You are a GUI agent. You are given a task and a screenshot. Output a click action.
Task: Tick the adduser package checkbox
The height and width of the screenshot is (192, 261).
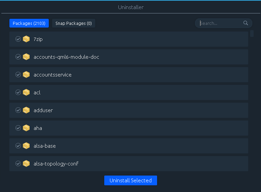point(18,110)
